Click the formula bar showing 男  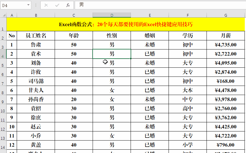160,5
